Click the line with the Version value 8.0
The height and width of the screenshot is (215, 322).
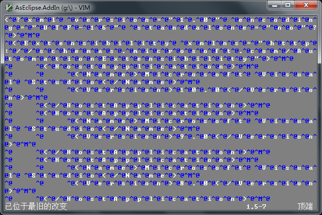pyautogui.click(x=161, y=183)
